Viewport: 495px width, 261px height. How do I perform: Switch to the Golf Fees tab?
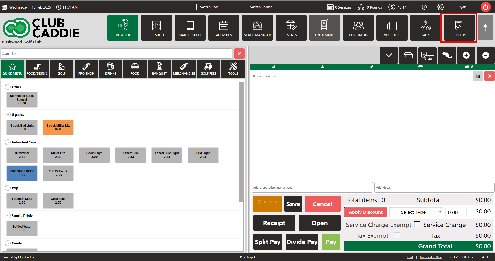tap(208, 69)
